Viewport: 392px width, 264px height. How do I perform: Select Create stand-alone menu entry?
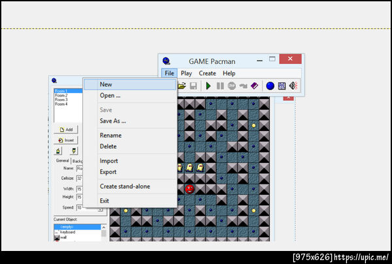(x=130, y=186)
